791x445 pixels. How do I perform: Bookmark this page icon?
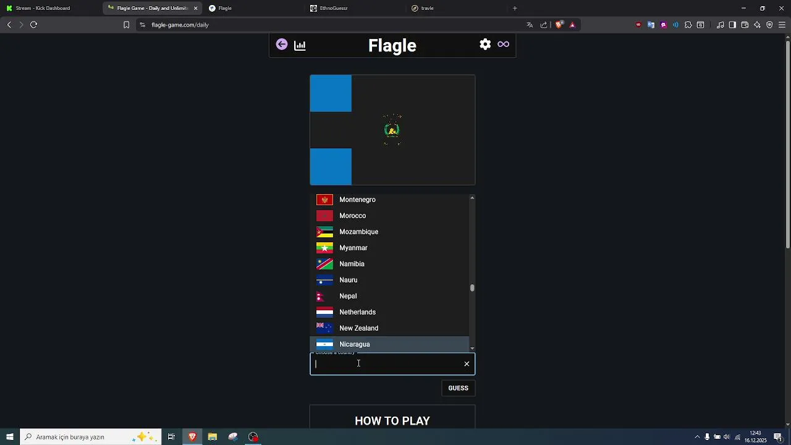(x=126, y=25)
